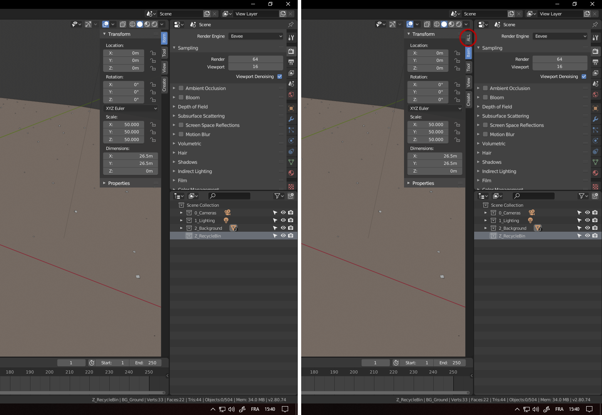Open Render properties tab in left window

[x=291, y=51]
